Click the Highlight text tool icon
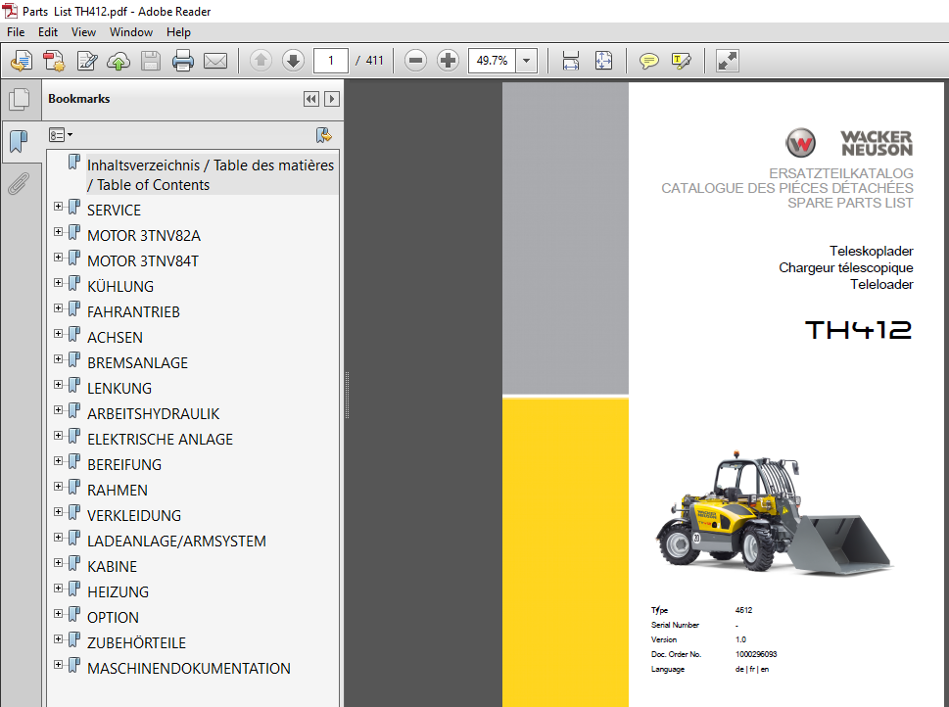The height and width of the screenshot is (707, 949). pyautogui.click(x=681, y=61)
